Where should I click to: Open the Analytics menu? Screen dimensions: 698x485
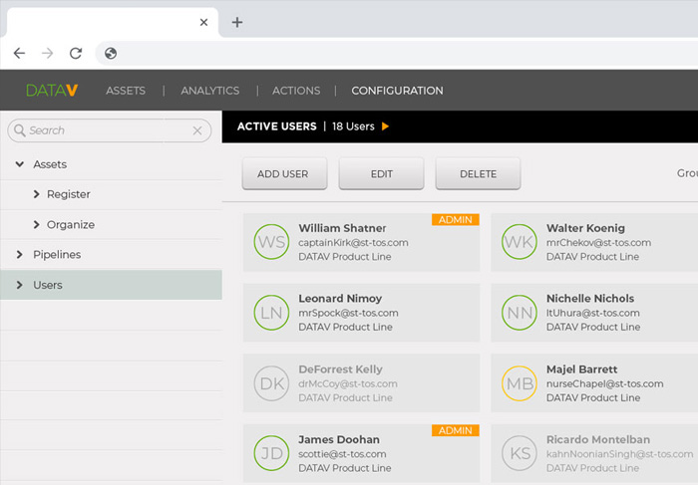[209, 91]
